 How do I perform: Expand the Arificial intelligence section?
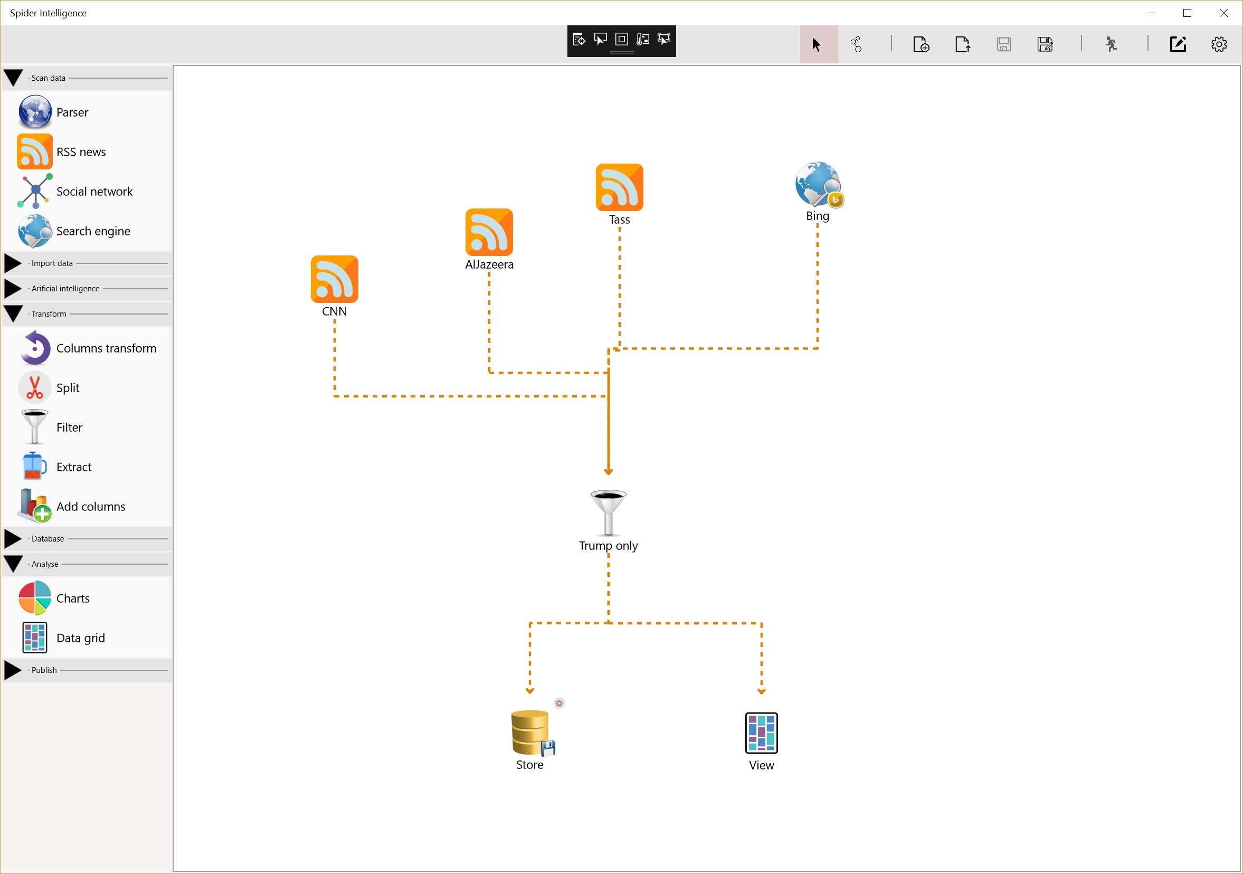pos(14,289)
